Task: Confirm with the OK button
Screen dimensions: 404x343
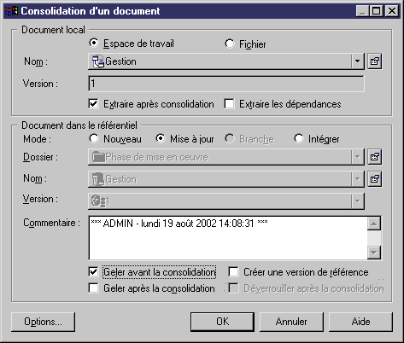Action: pos(222,322)
